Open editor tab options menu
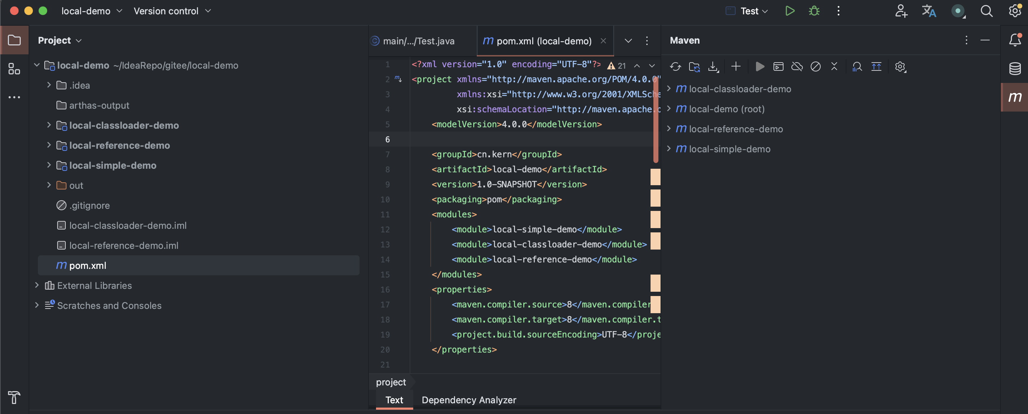The width and height of the screenshot is (1028, 414). [647, 41]
